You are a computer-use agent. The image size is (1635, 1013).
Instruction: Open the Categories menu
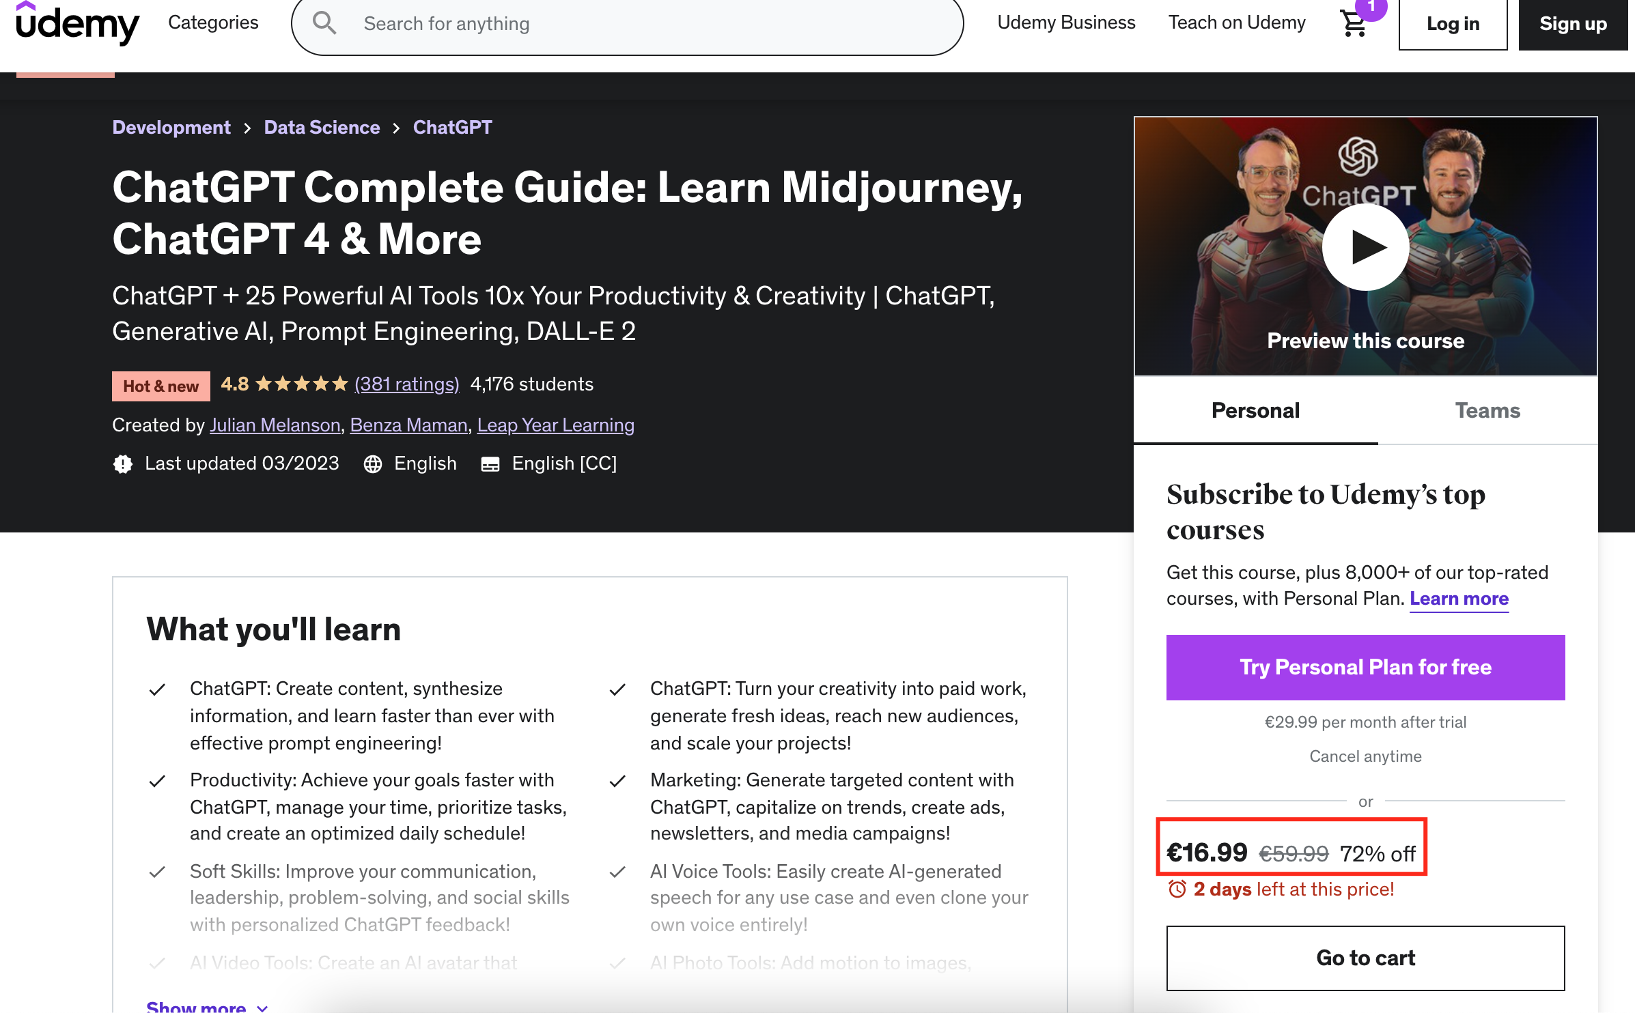pos(213,23)
